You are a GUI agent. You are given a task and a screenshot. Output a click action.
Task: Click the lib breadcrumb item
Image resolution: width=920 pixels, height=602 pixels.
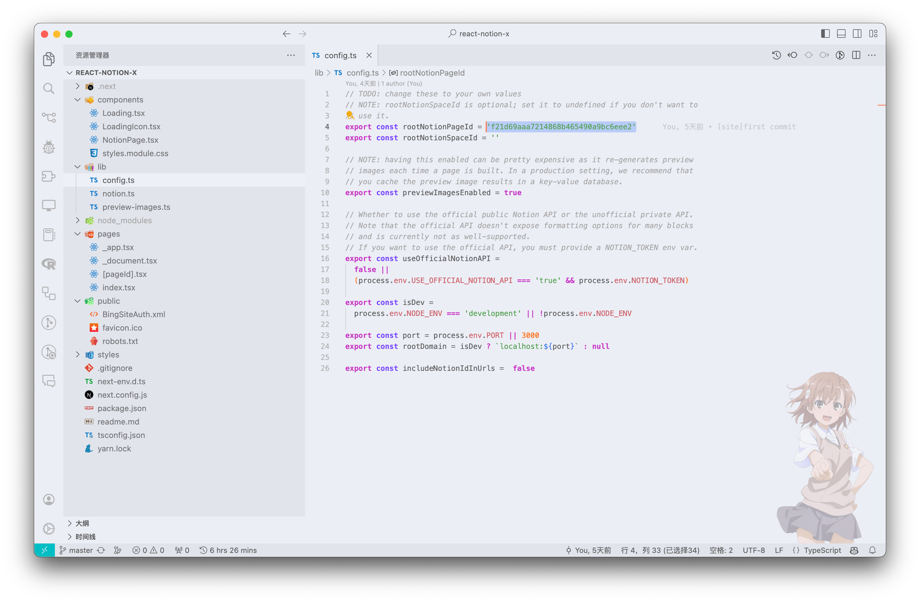coord(319,73)
